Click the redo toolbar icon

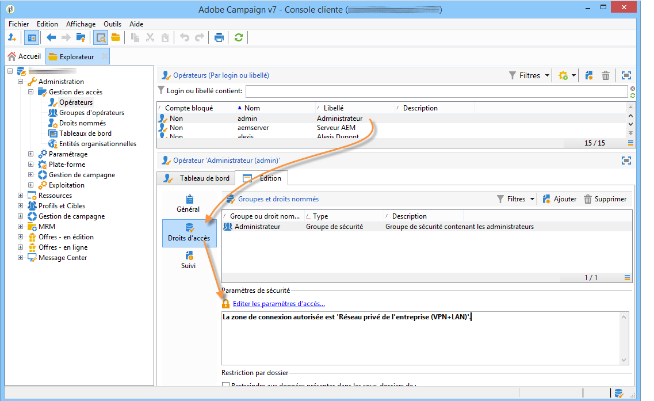tap(200, 37)
